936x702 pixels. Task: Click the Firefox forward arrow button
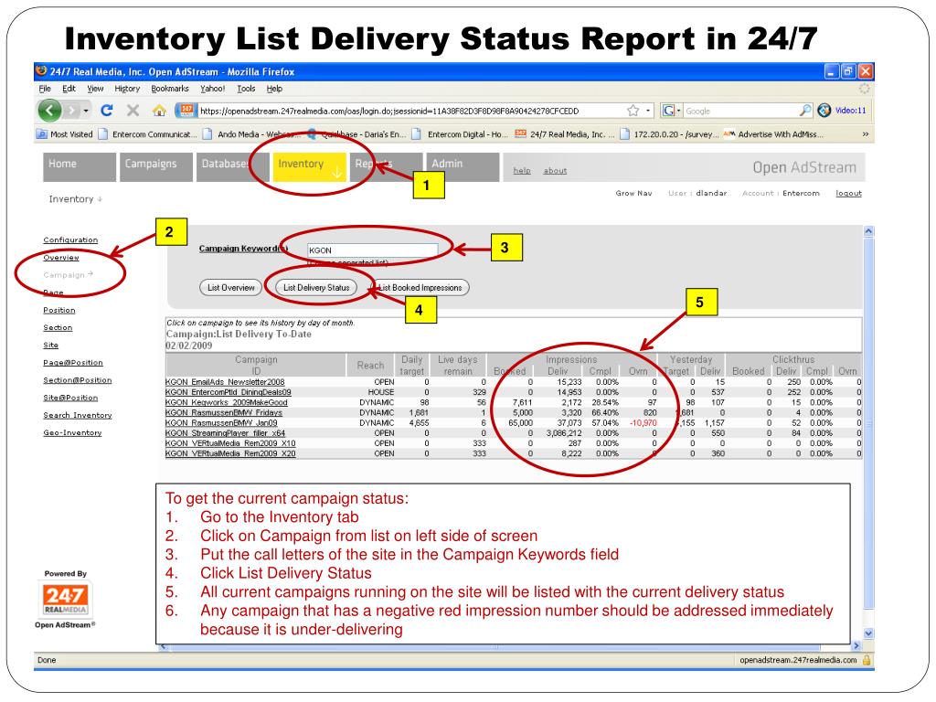[72, 111]
